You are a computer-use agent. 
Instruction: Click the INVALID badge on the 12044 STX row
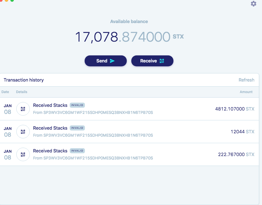(77, 128)
